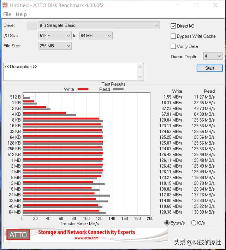Image resolution: width=226 pixels, height=250 pixels.
Task: Click the read value 116.89 MB/s
Action: pos(203,178)
